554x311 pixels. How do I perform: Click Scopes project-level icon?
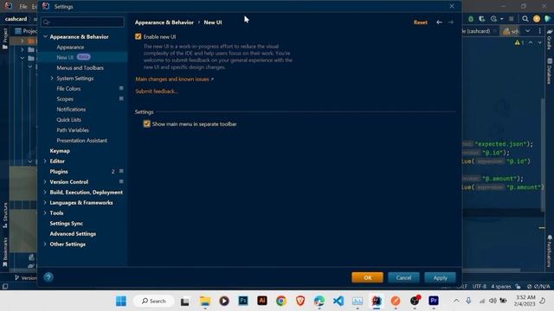click(x=121, y=98)
